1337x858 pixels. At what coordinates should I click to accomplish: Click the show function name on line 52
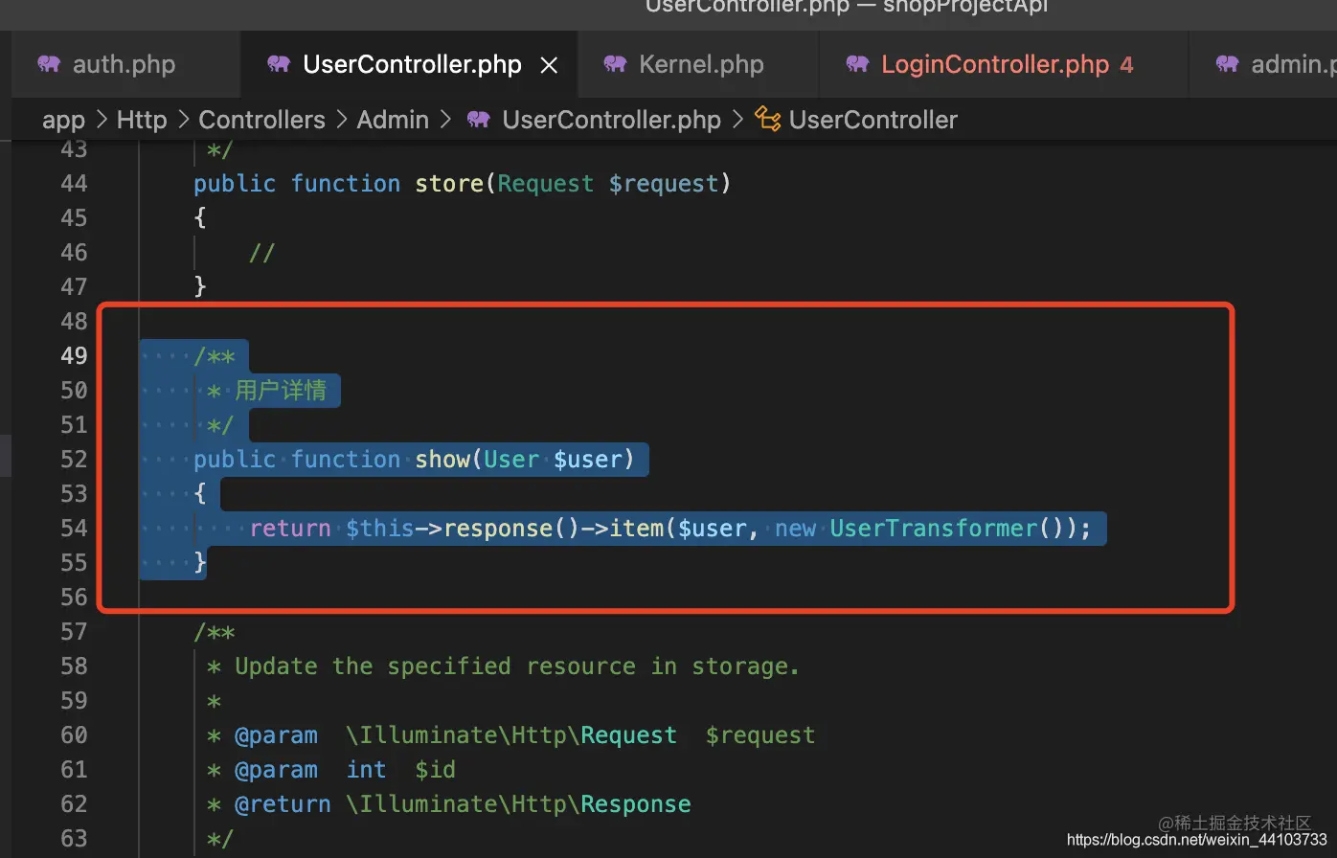tap(442, 459)
